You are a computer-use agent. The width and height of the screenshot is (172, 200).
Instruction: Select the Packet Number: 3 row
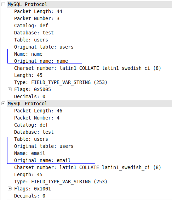coord(37,19)
